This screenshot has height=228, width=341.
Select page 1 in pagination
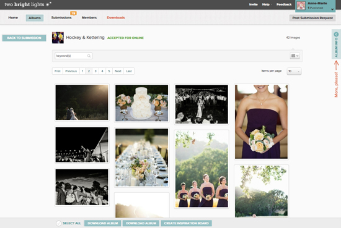(82, 71)
